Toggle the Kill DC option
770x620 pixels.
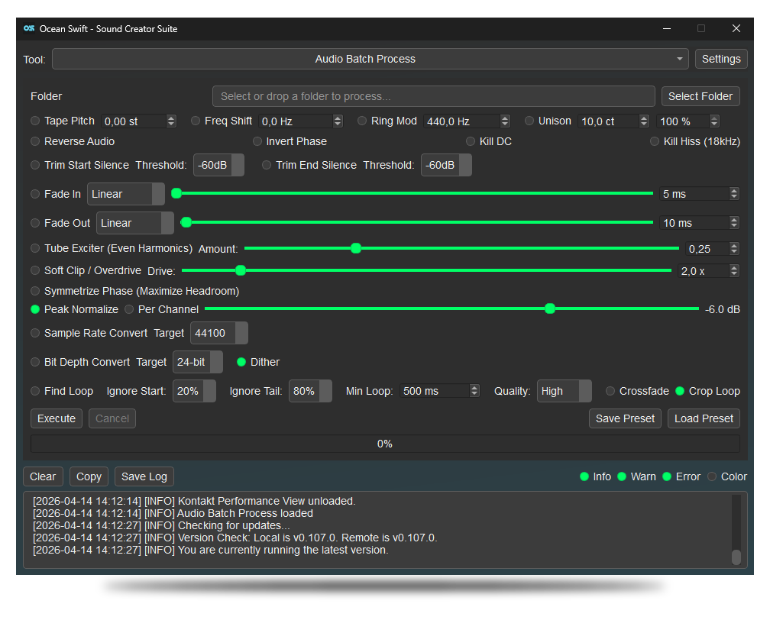point(471,141)
